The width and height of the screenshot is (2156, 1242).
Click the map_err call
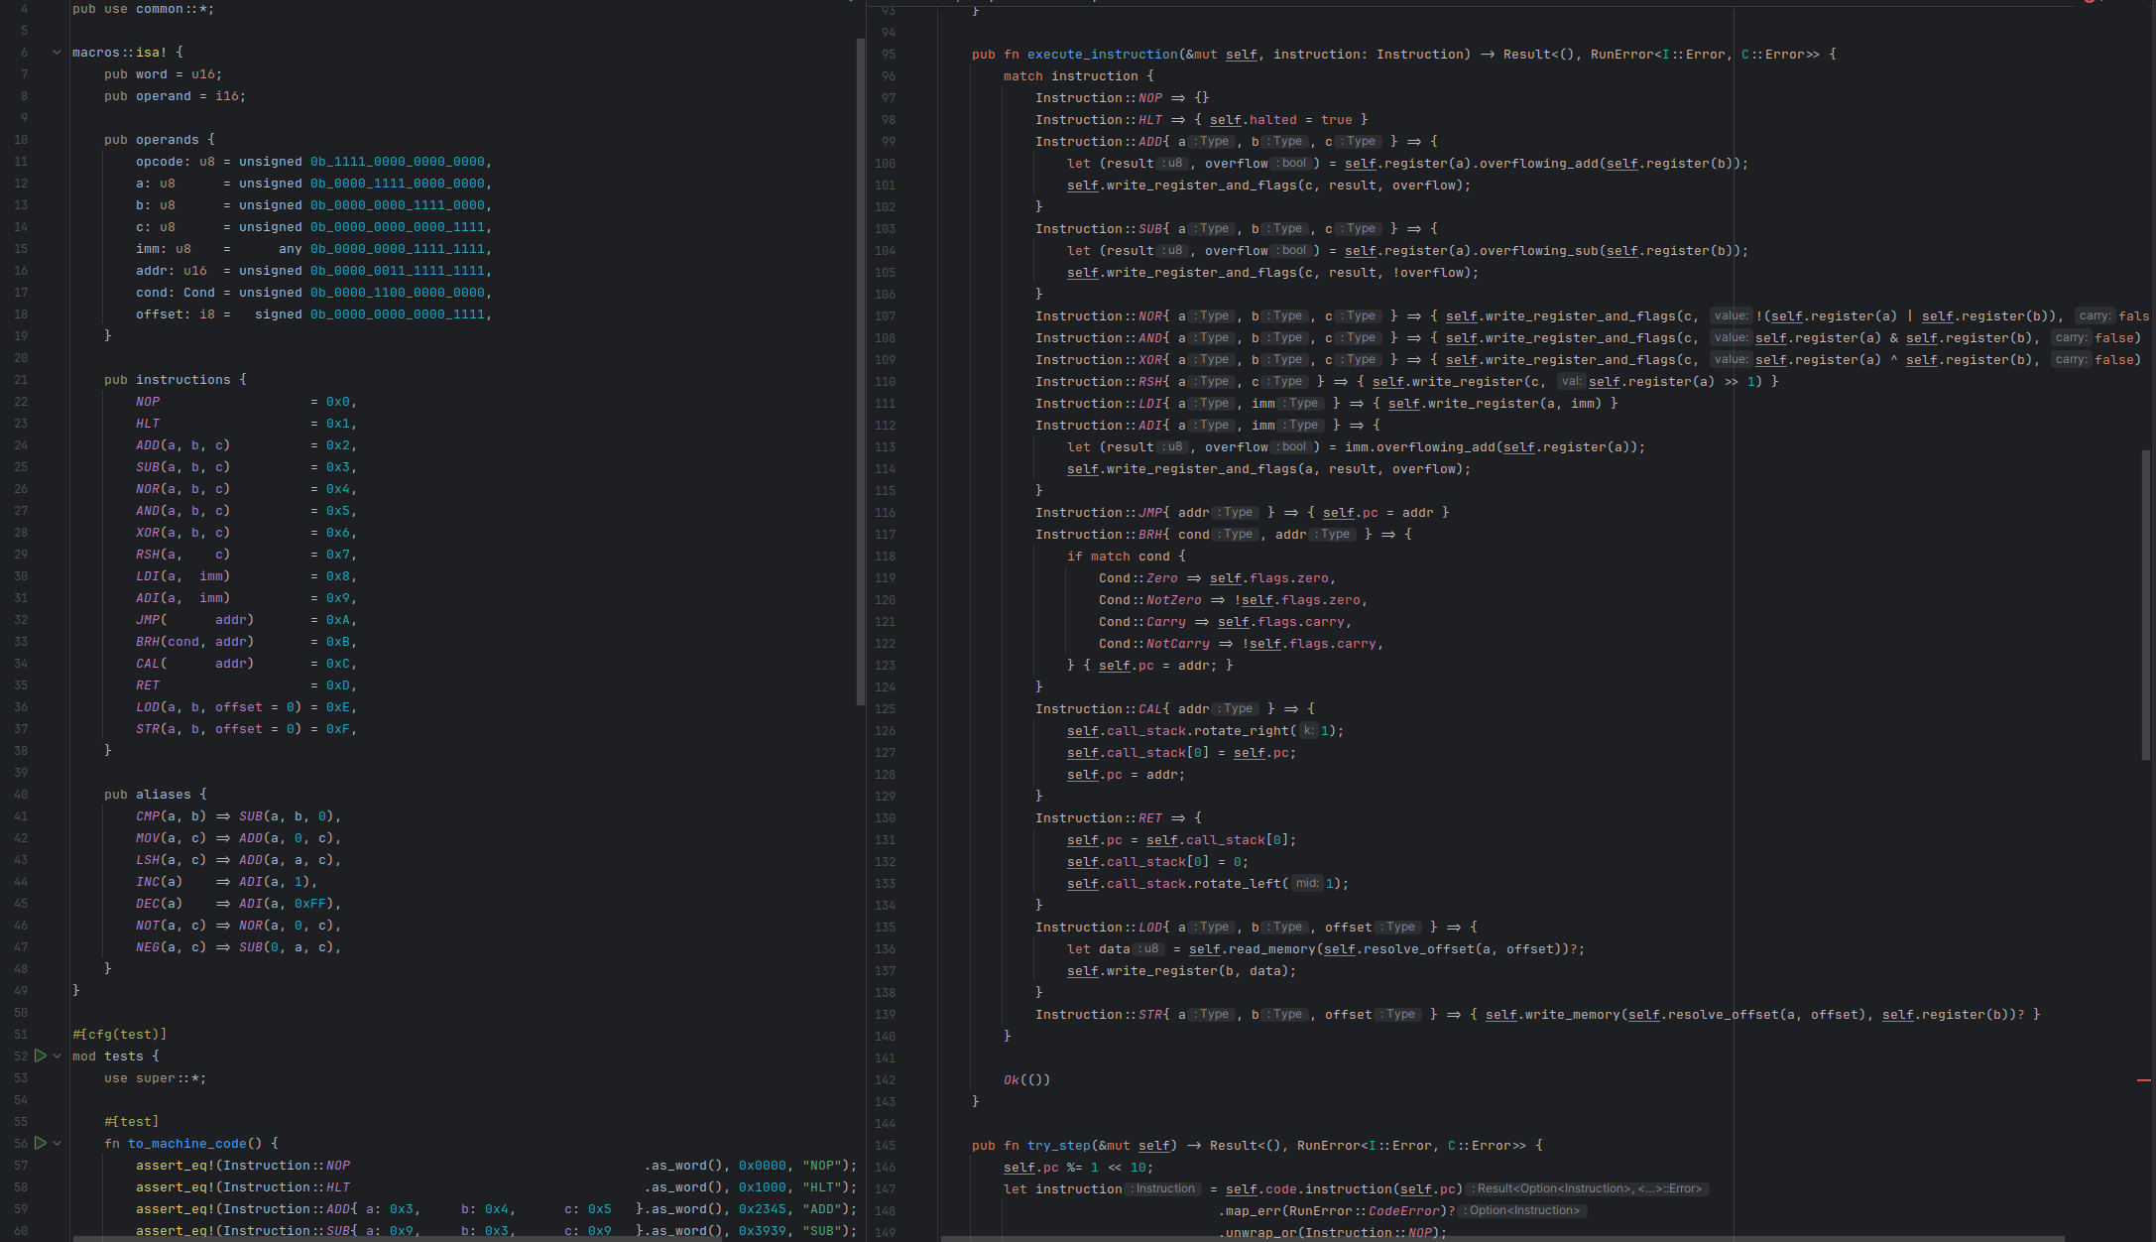(1253, 1211)
